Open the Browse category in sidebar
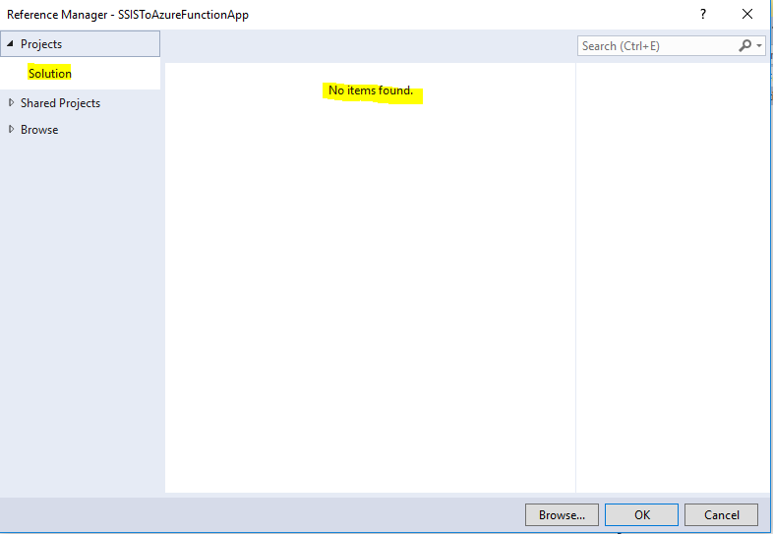The image size is (773, 534). (x=39, y=130)
